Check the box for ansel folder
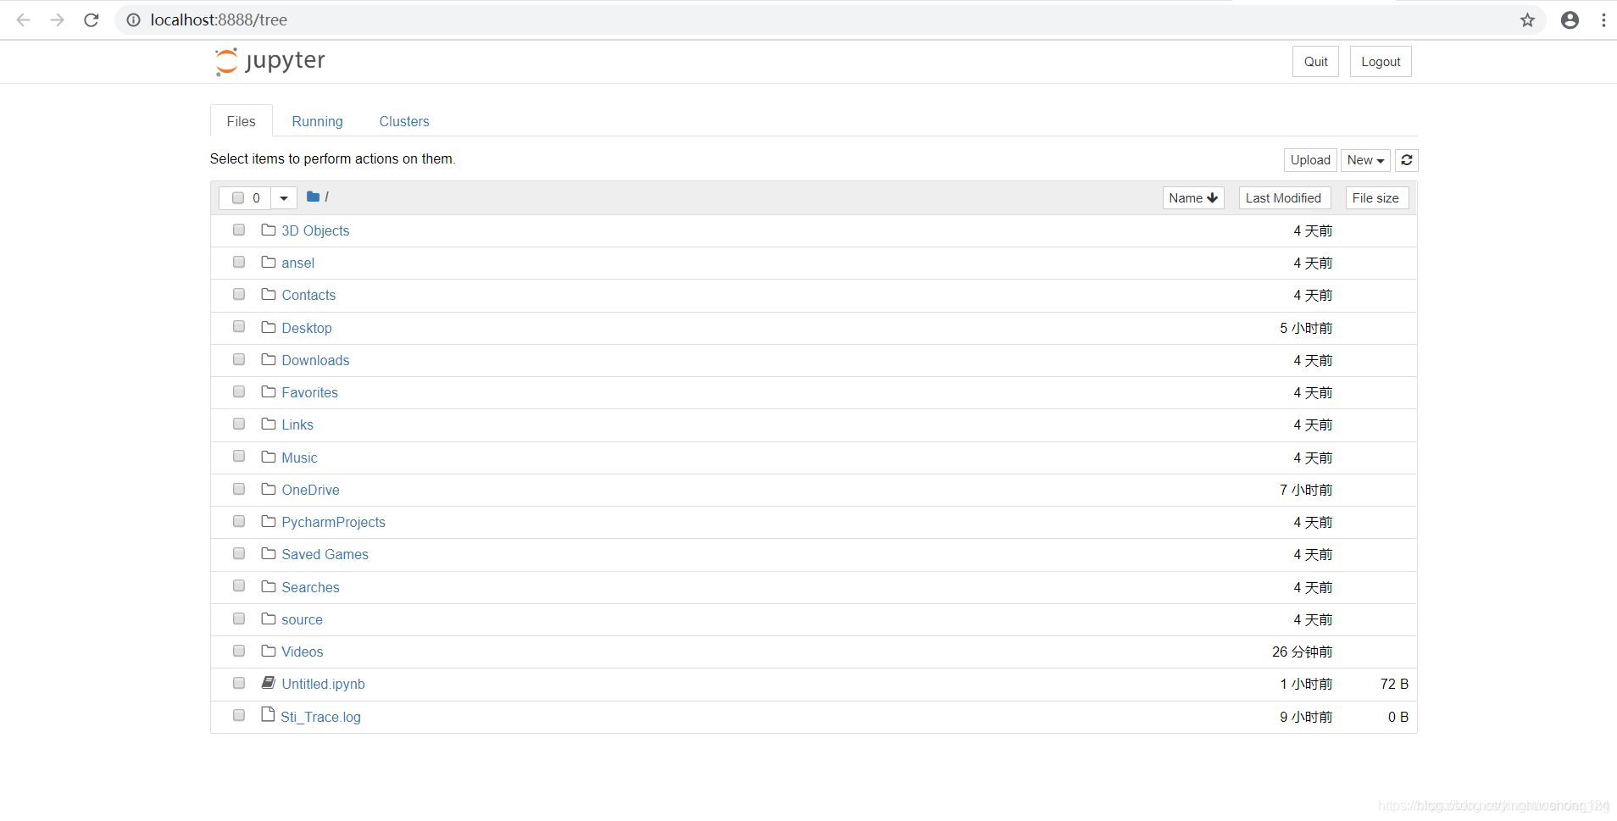Screen dimensions: 1617x821 pos(239,262)
